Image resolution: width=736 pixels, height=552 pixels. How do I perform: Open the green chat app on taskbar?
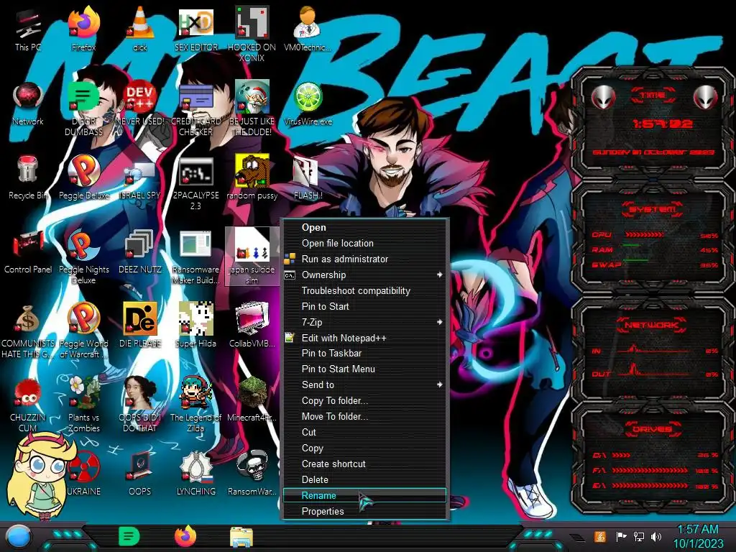tap(129, 536)
